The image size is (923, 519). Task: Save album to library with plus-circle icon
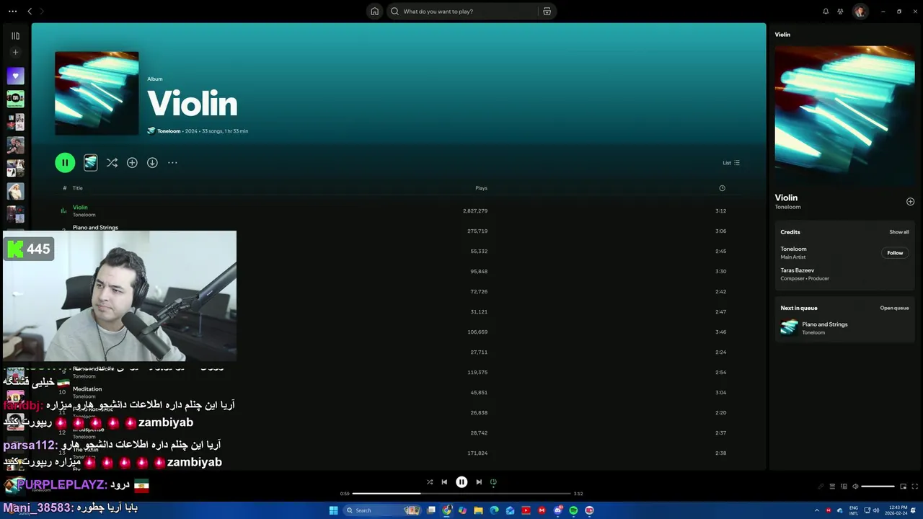[x=132, y=163]
